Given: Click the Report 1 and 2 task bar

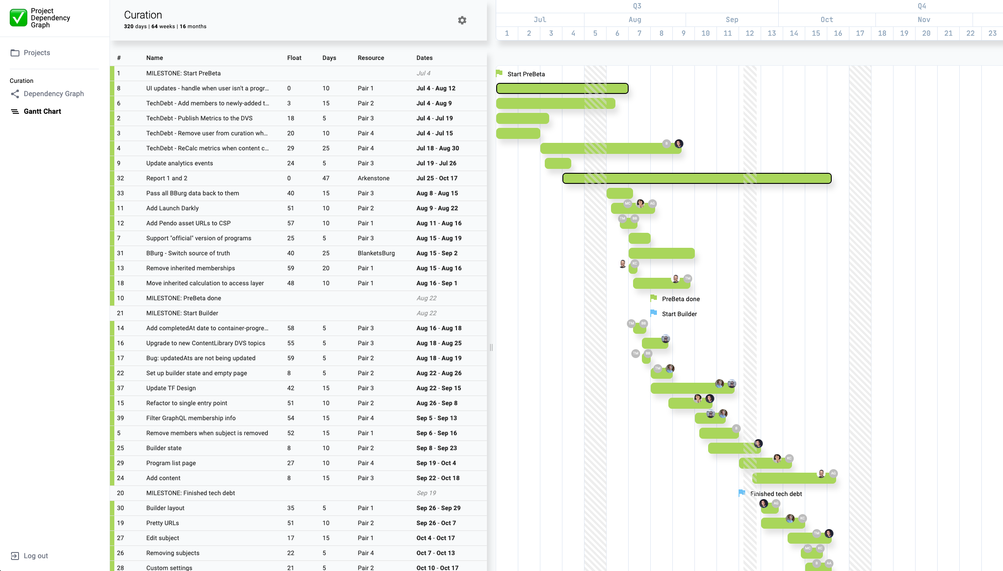Looking at the screenshot, I should 697,178.
